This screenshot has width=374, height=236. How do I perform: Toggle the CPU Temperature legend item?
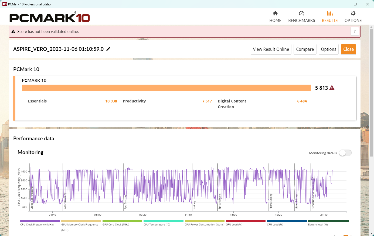click(x=163, y=224)
